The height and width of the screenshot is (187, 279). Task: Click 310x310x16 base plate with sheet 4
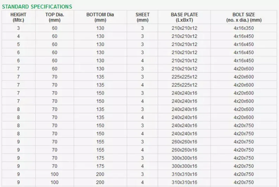pyautogui.click(x=184, y=182)
